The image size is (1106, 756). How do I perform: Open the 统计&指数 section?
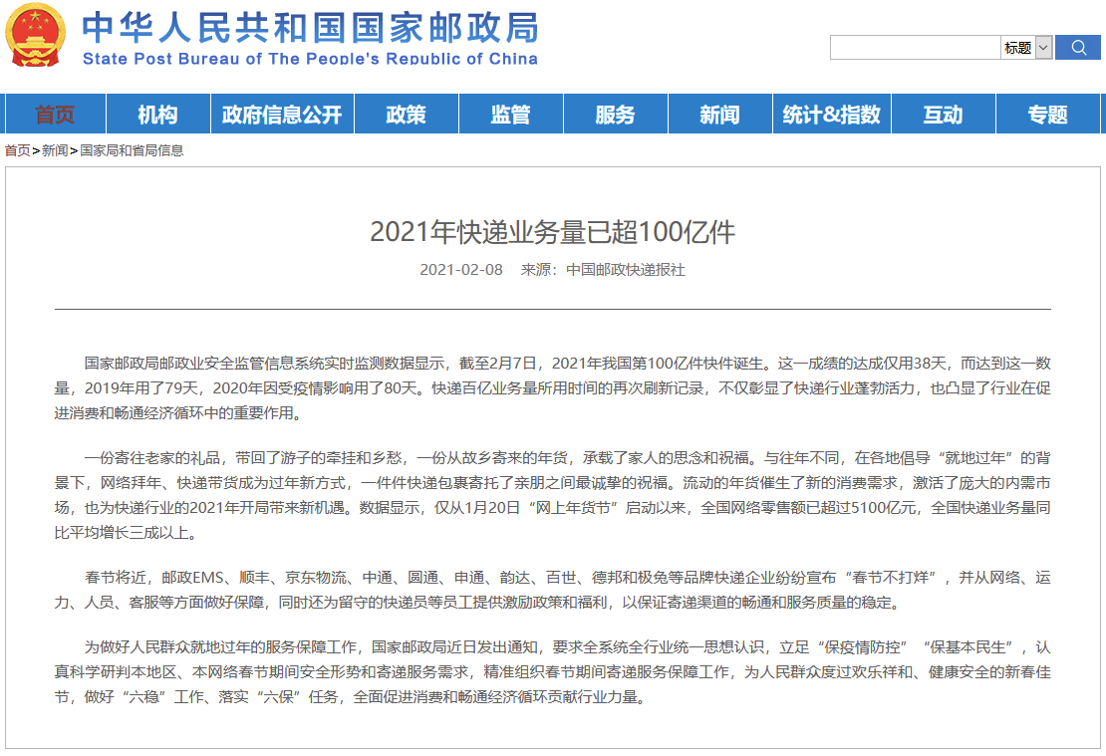[832, 114]
